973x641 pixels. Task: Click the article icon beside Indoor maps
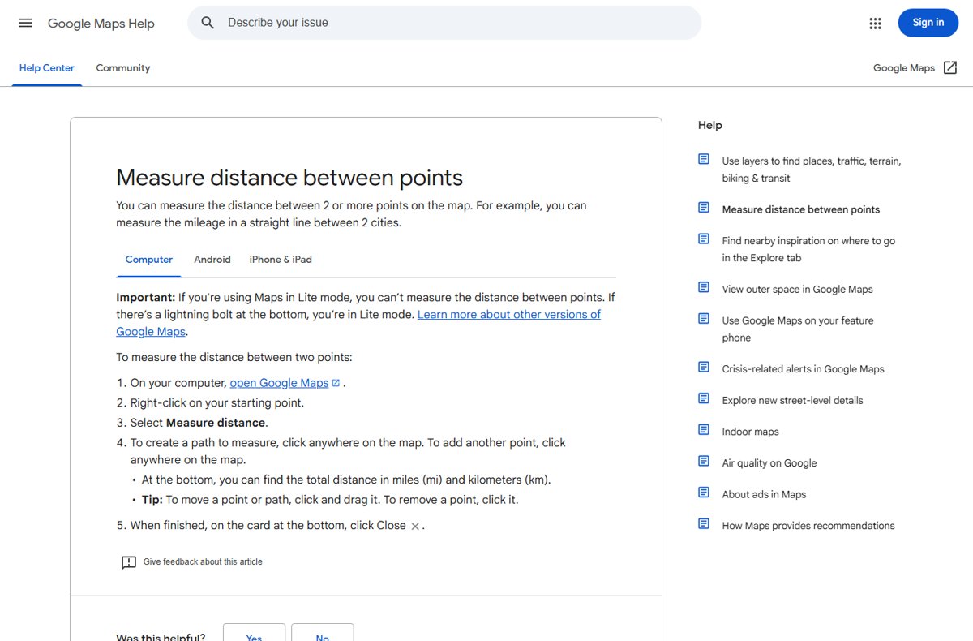point(704,430)
